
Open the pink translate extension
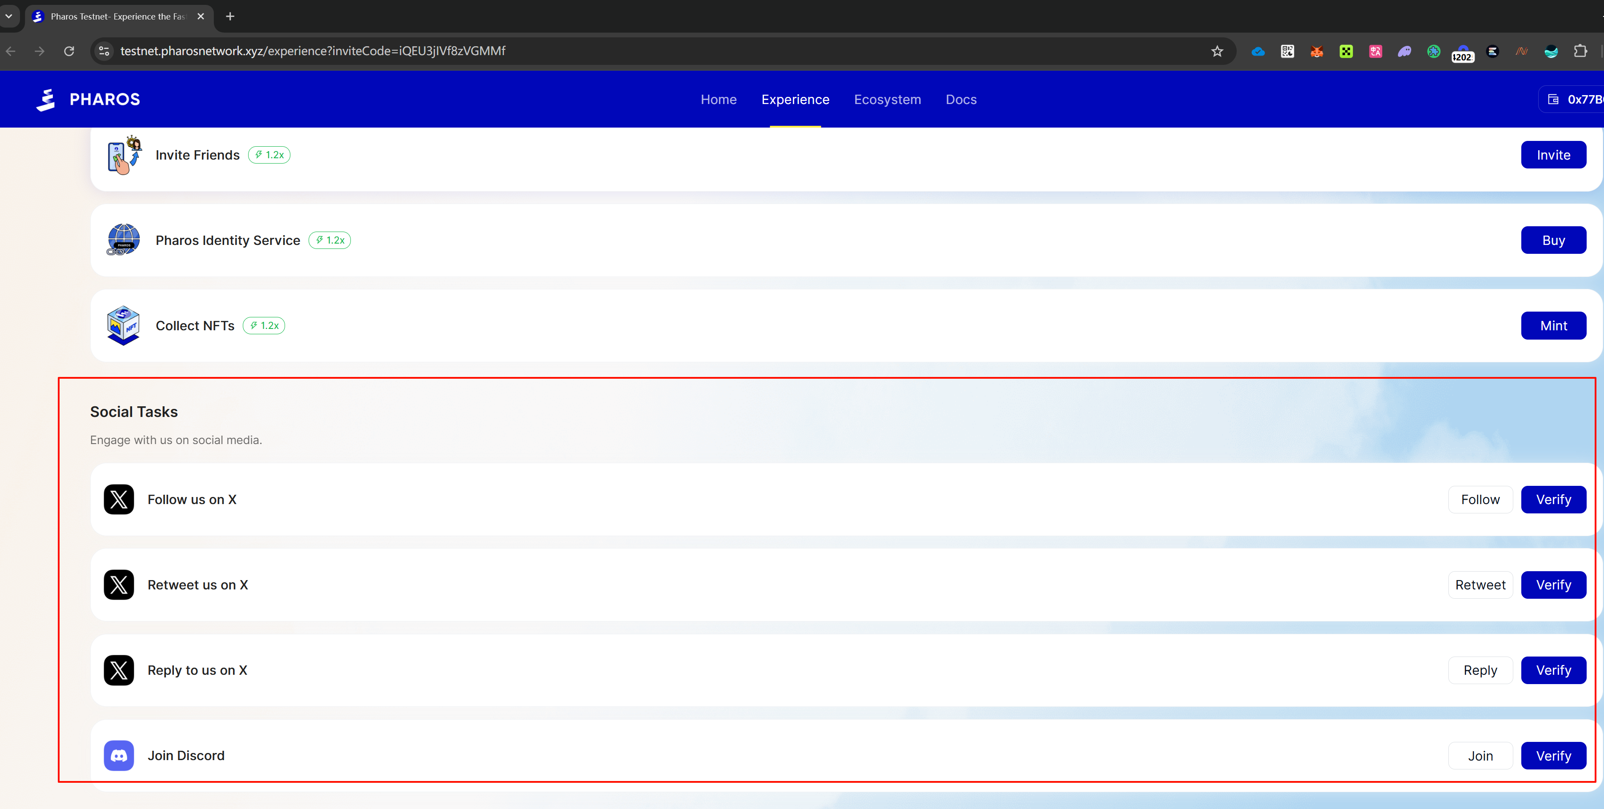coord(1375,51)
